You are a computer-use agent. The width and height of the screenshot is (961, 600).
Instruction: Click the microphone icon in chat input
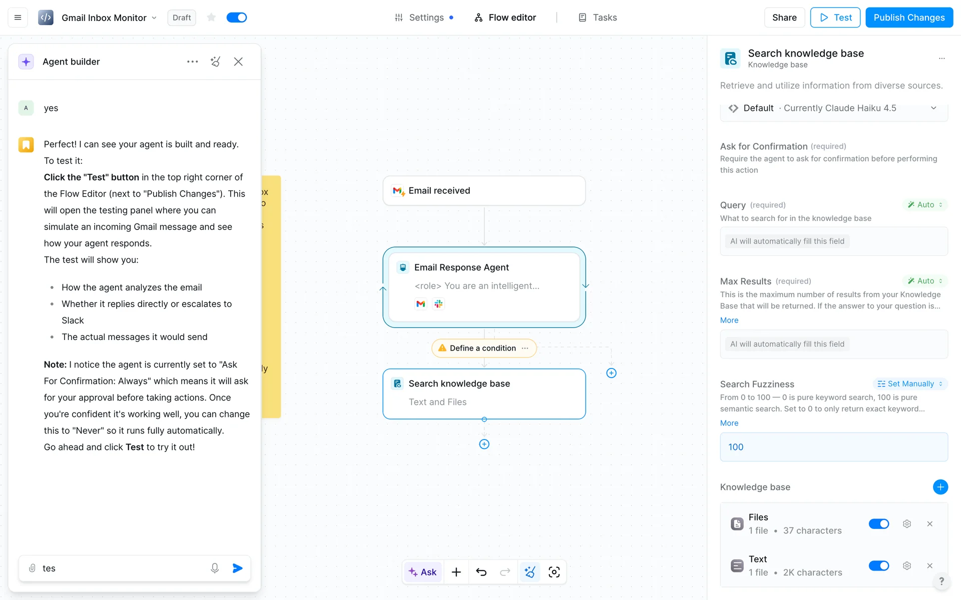215,568
